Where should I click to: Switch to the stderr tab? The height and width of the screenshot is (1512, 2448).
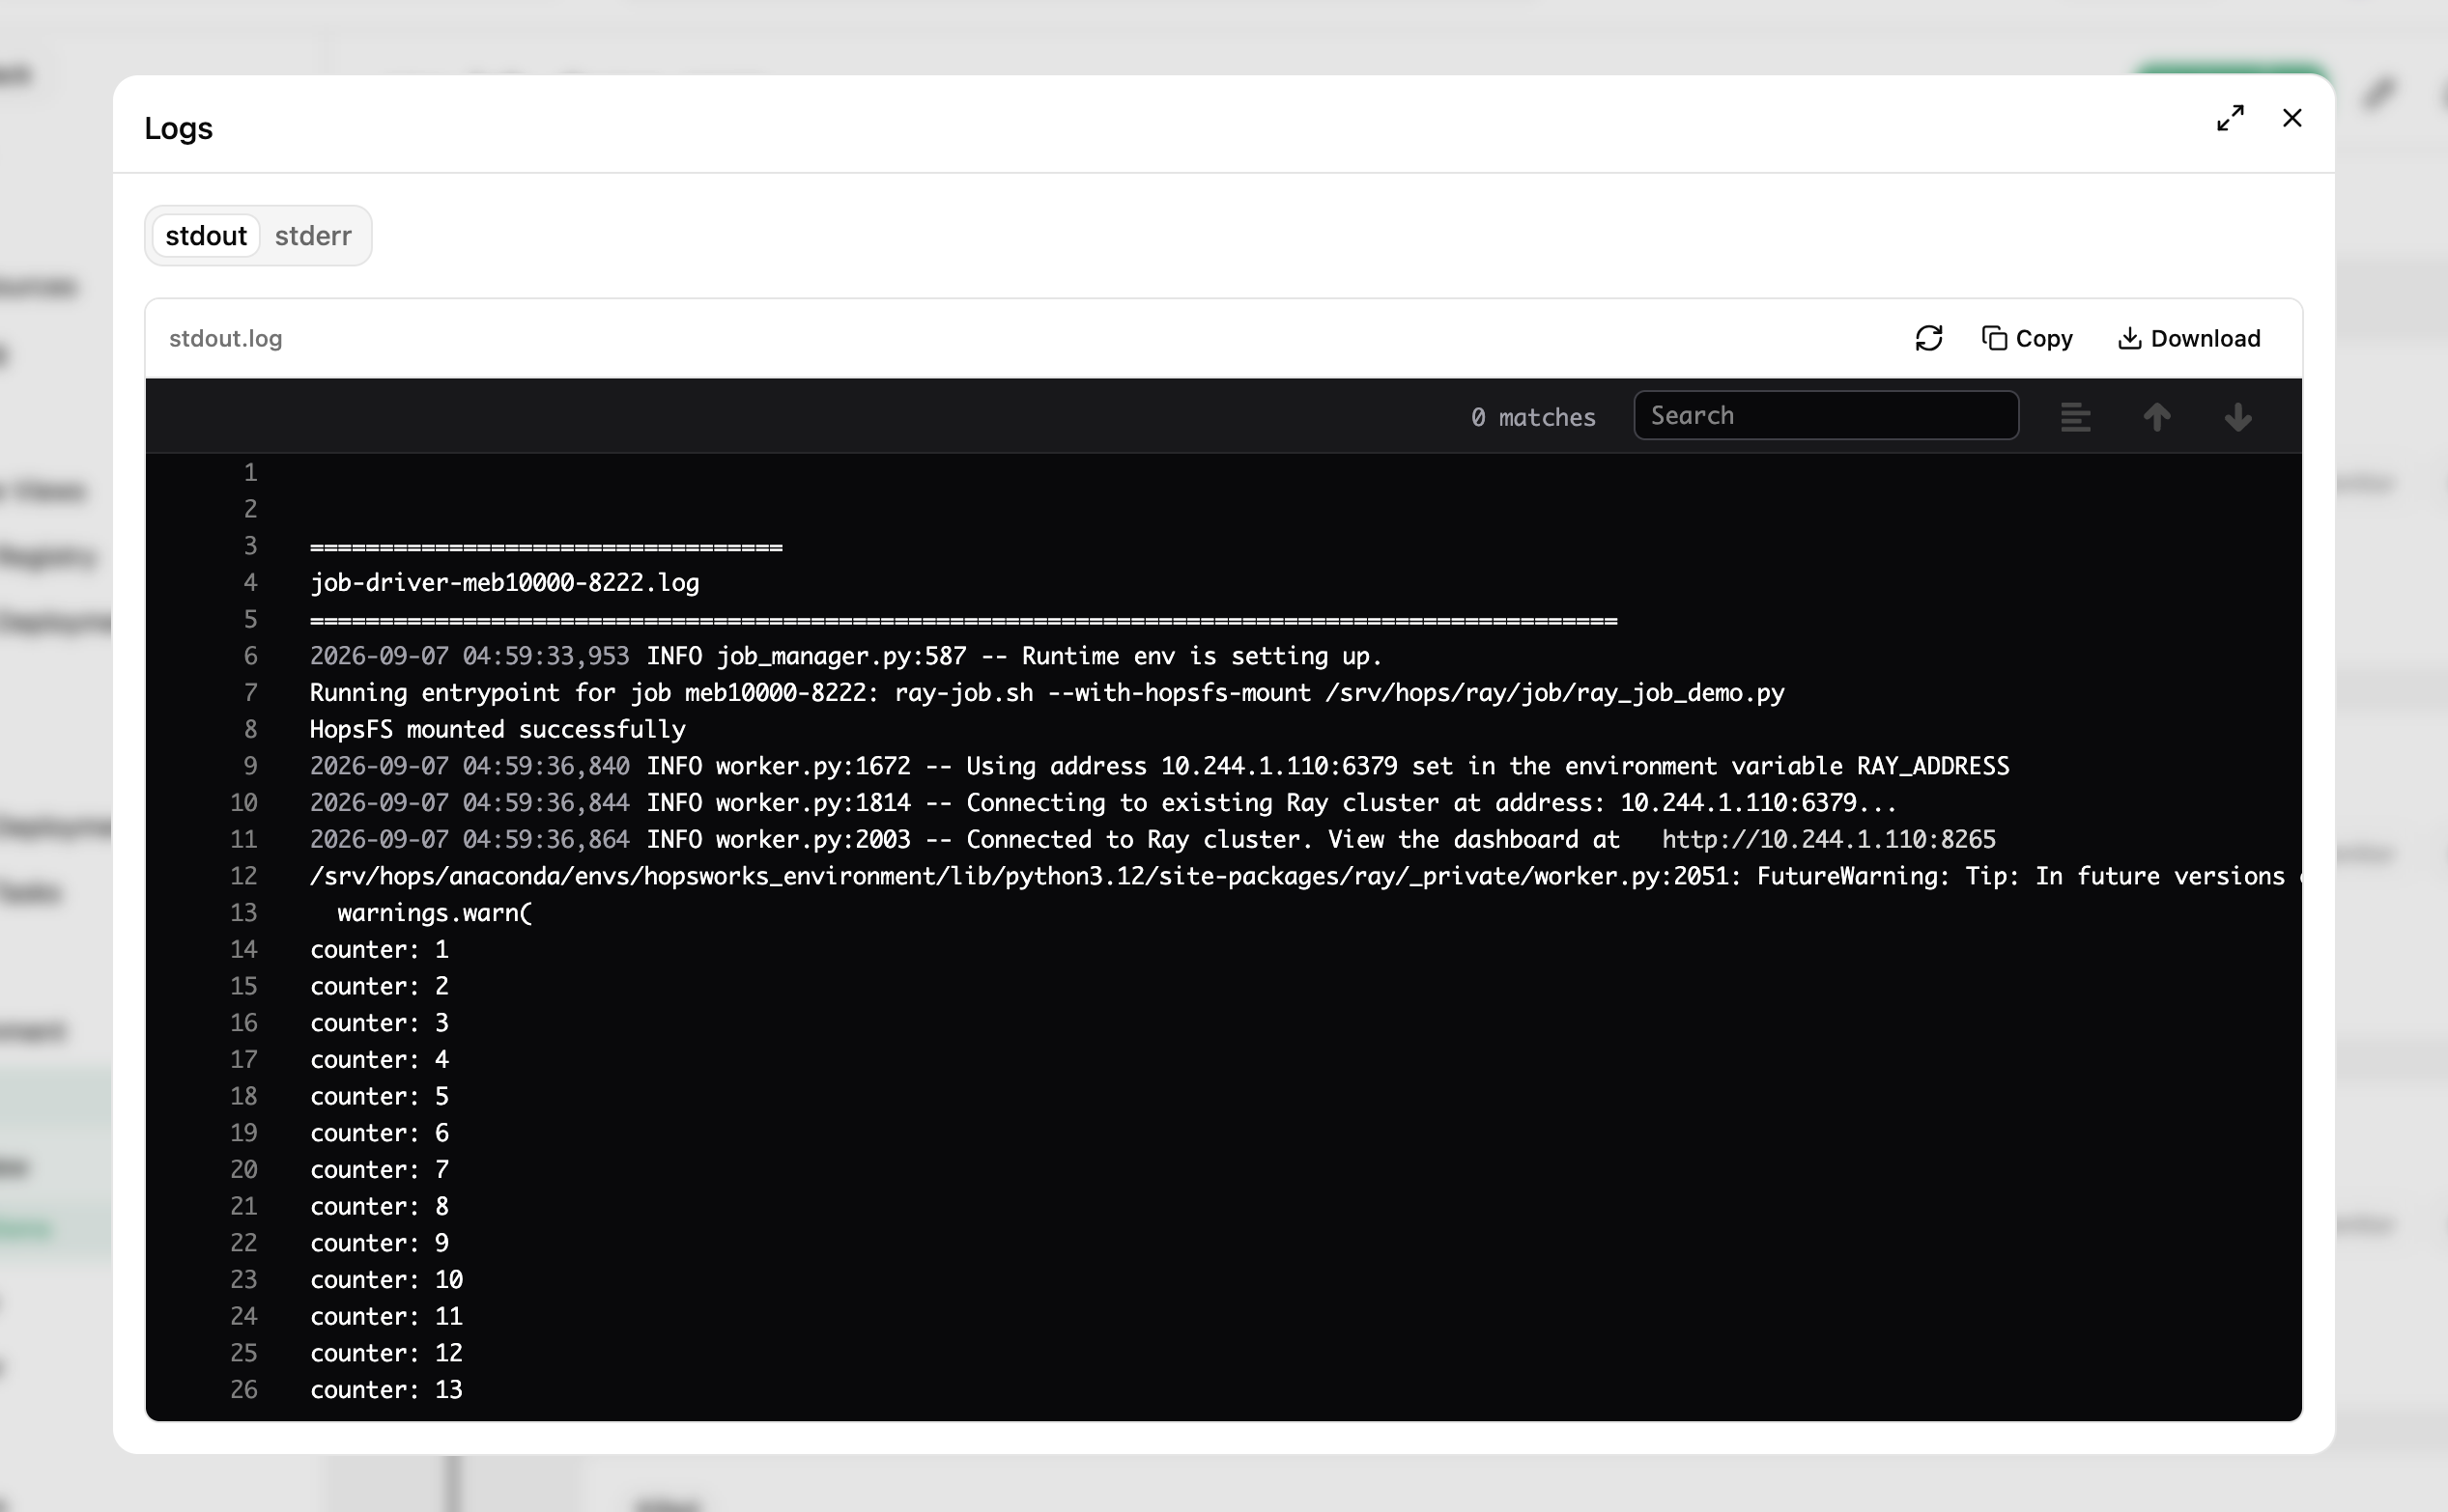point(313,236)
